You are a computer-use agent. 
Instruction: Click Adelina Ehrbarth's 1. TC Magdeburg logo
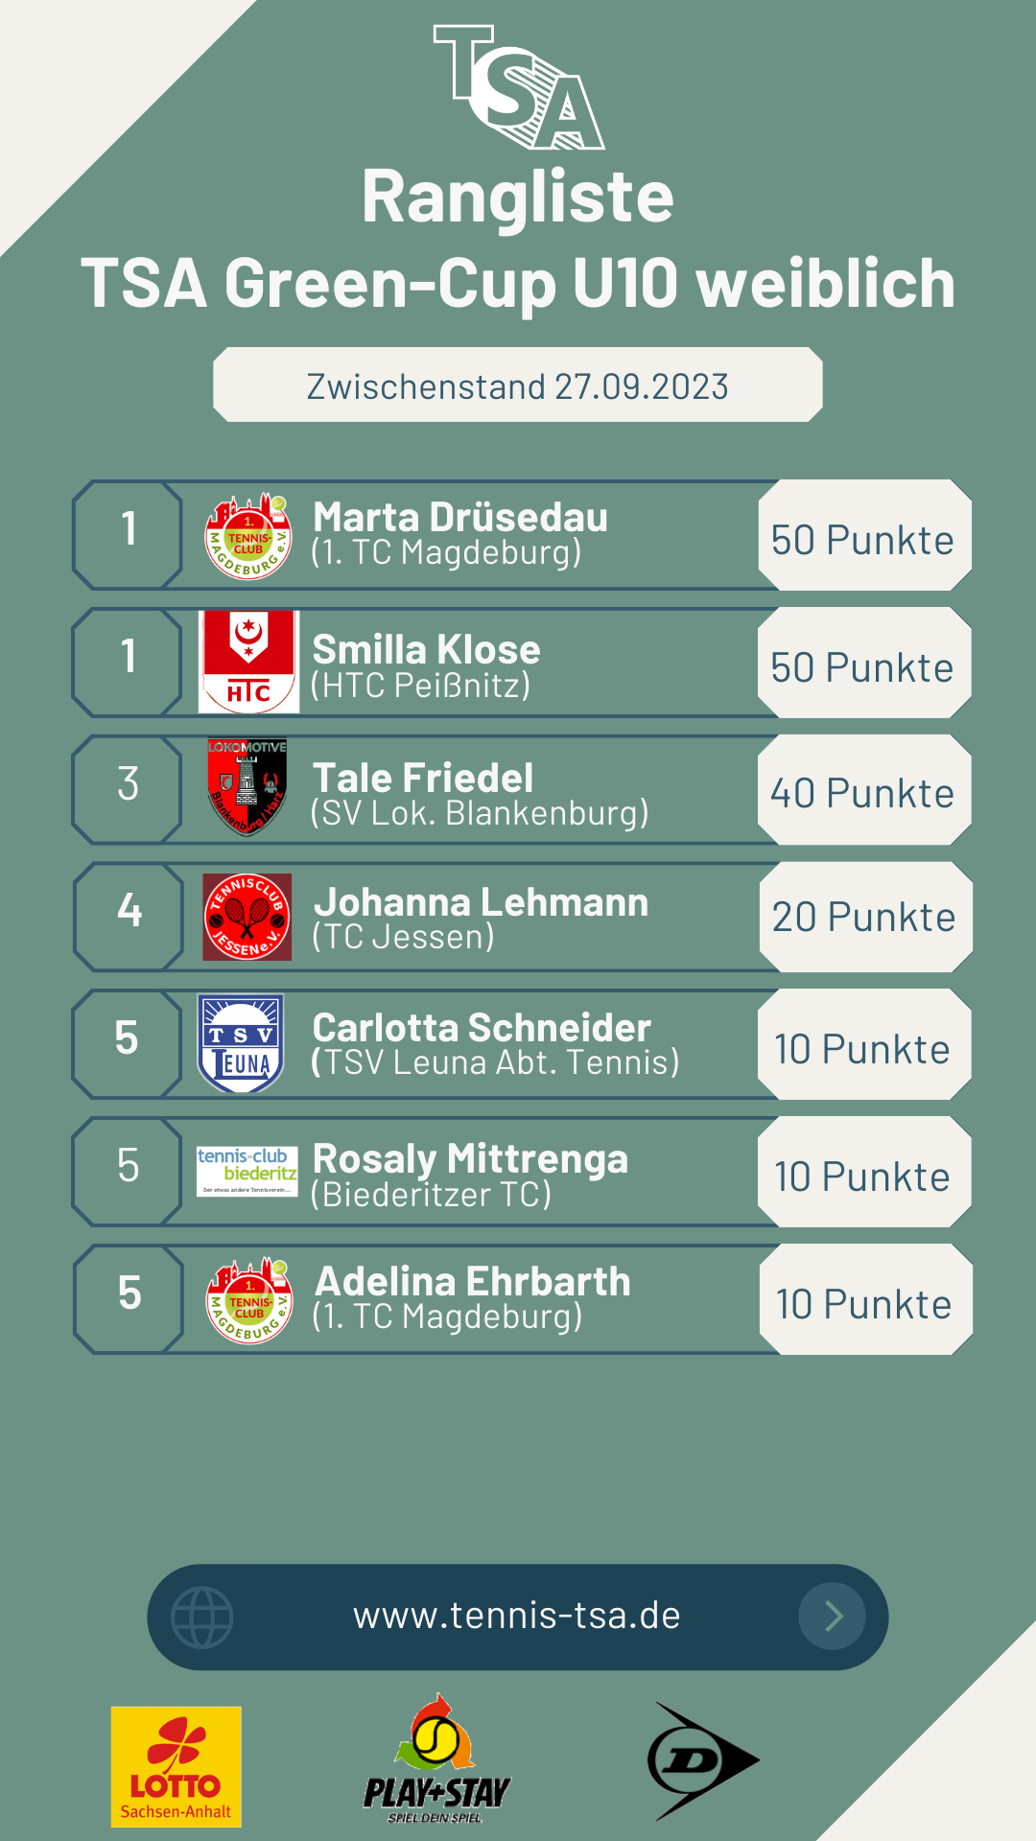click(x=249, y=1300)
